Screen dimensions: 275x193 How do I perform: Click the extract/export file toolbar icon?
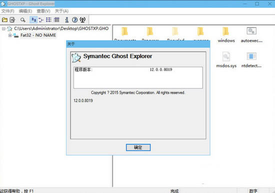pyautogui.click(x=12, y=20)
